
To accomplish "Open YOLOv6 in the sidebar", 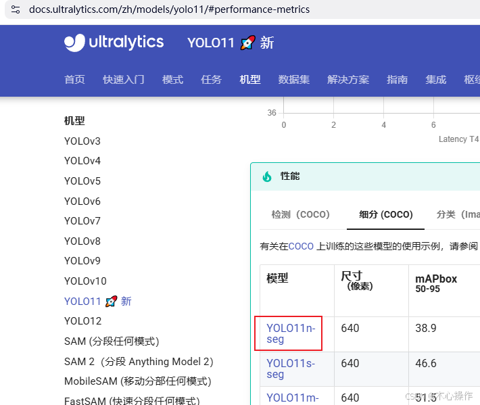I will click(x=82, y=201).
